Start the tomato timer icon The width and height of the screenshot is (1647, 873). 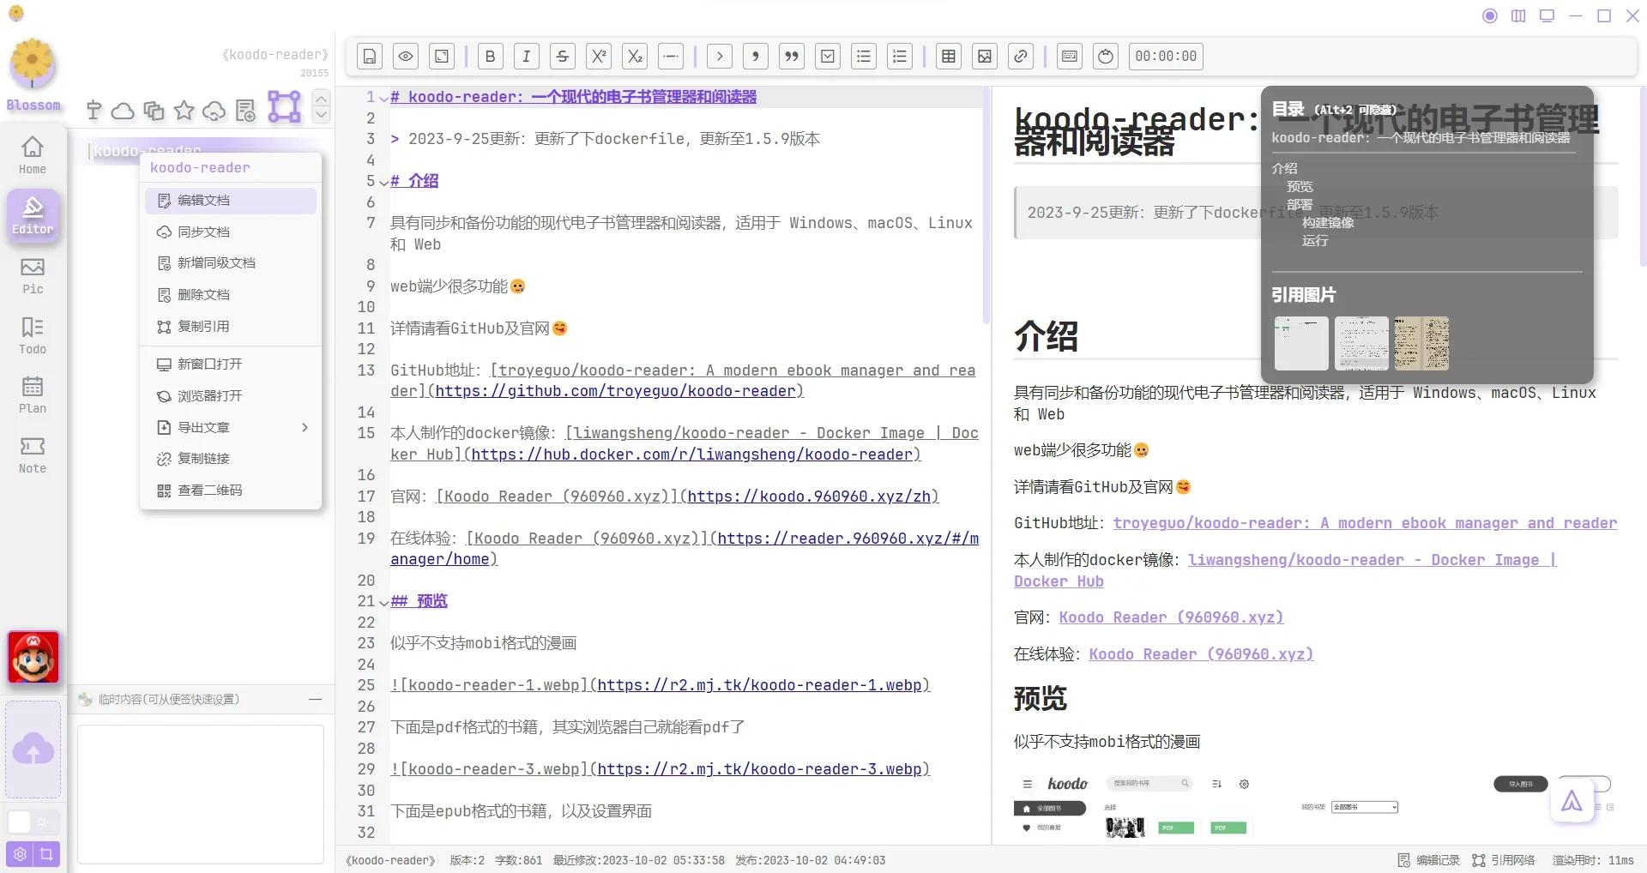pos(1106,57)
